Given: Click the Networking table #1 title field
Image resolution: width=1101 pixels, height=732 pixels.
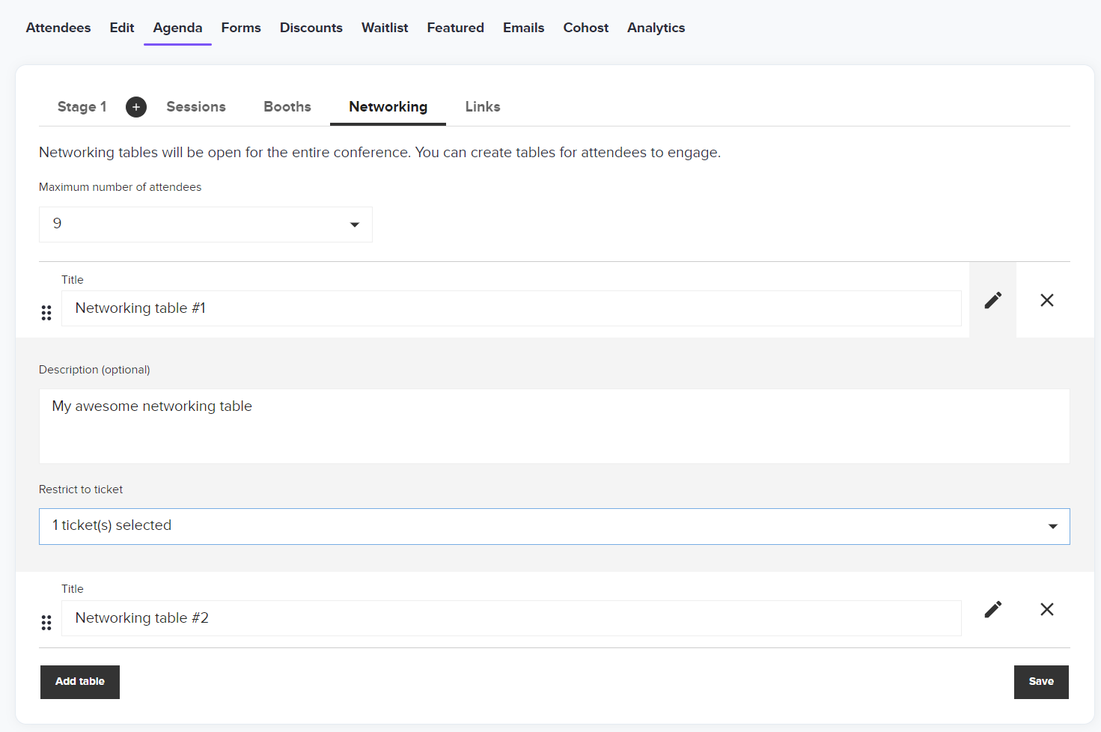Looking at the screenshot, I should (510, 308).
